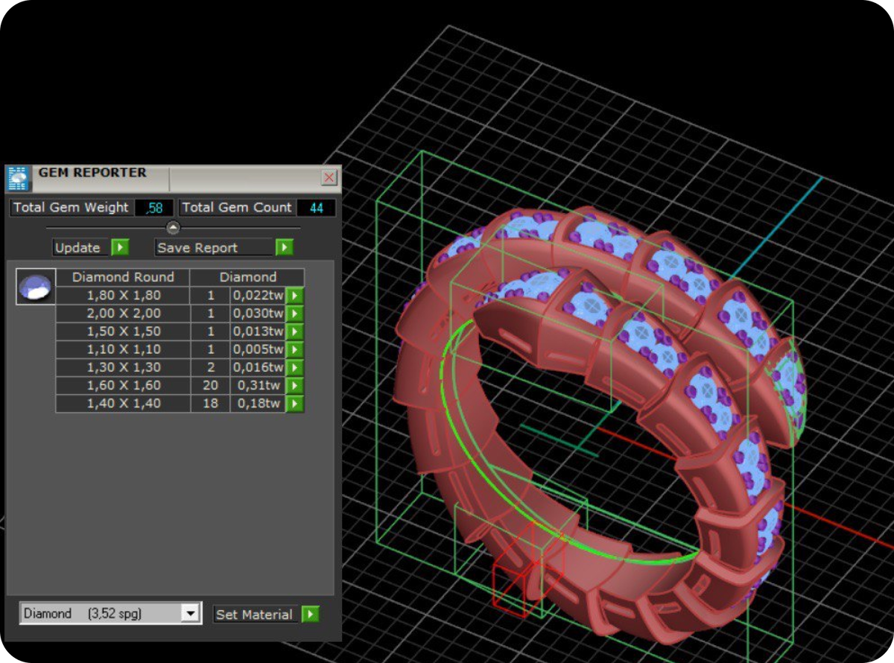
Task: Click the Total Gem Count value field
Action: [316, 208]
